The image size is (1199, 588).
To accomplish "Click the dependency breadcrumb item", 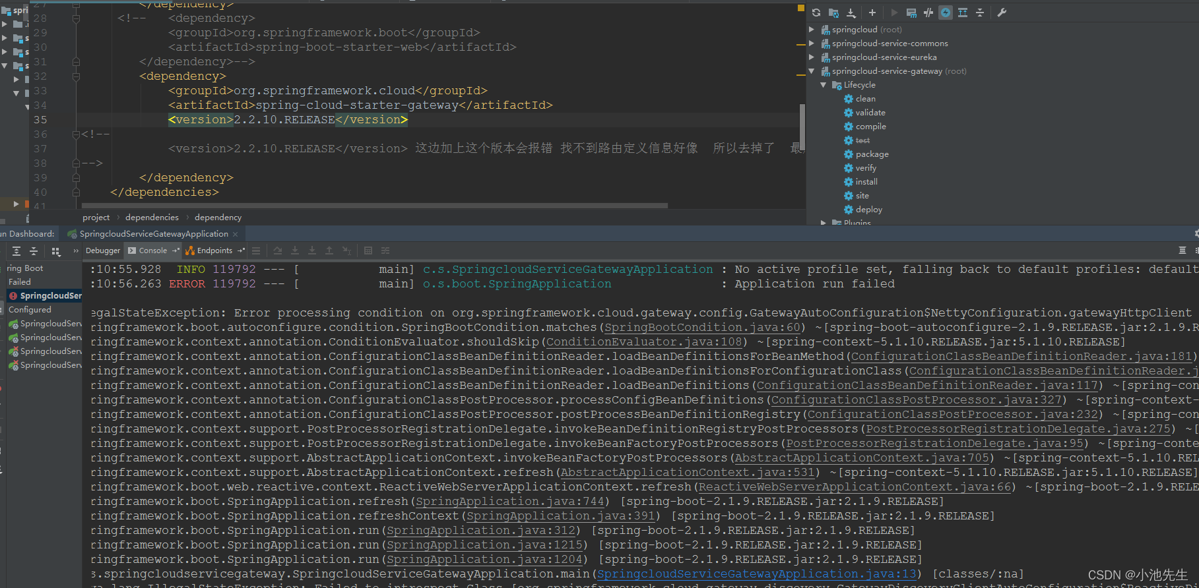I will tap(218, 218).
